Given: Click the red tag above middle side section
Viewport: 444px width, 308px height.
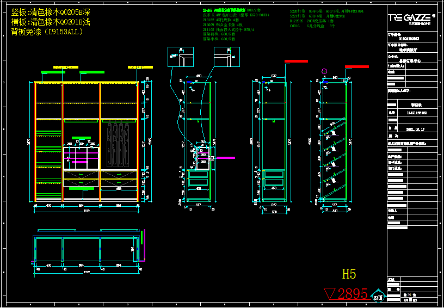Looking at the screenshot, I should [x=296, y=61].
